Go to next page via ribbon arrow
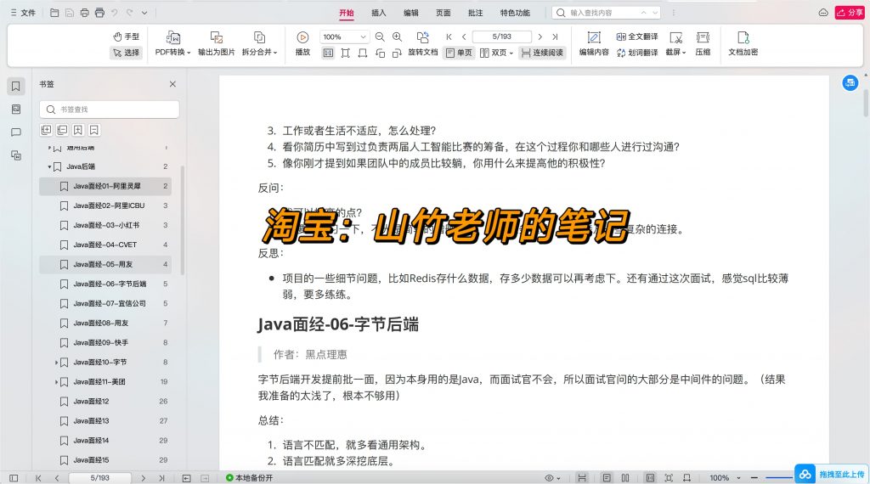 click(540, 37)
